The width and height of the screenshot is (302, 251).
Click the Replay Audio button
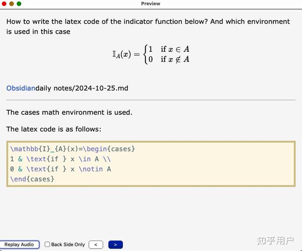pos(19,244)
